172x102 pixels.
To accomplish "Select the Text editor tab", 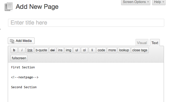I will pyautogui.click(x=155, y=43).
